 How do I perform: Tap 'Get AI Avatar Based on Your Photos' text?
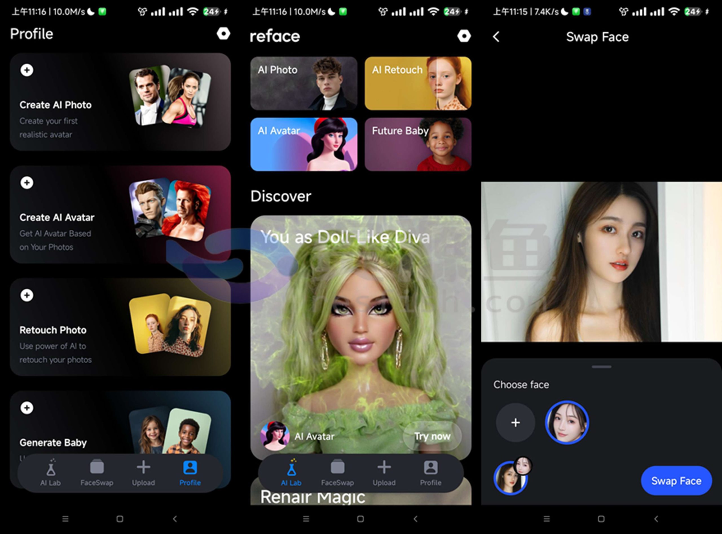(55, 240)
